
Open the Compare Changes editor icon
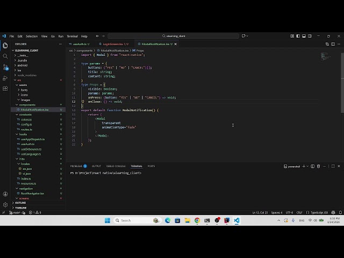(x=327, y=44)
